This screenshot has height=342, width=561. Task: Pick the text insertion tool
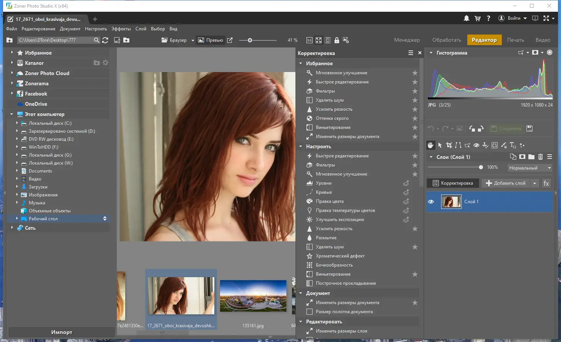point(513,145)
